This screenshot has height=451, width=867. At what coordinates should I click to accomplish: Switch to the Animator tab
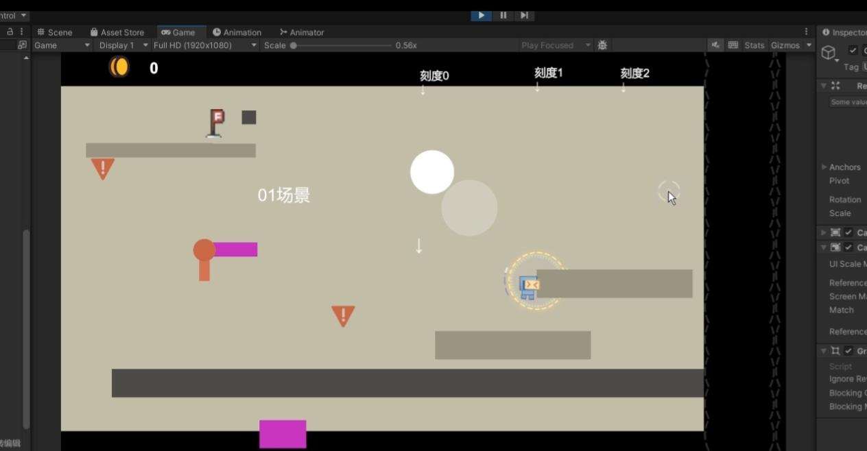coord(302,32)
